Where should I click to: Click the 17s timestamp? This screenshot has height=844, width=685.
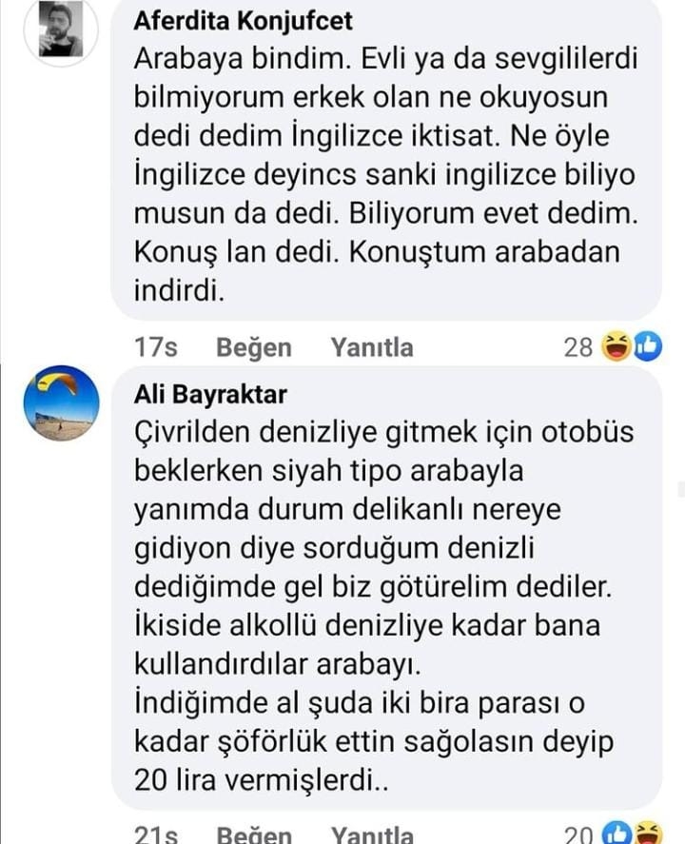pyautogui.click(x=155, y=347)
